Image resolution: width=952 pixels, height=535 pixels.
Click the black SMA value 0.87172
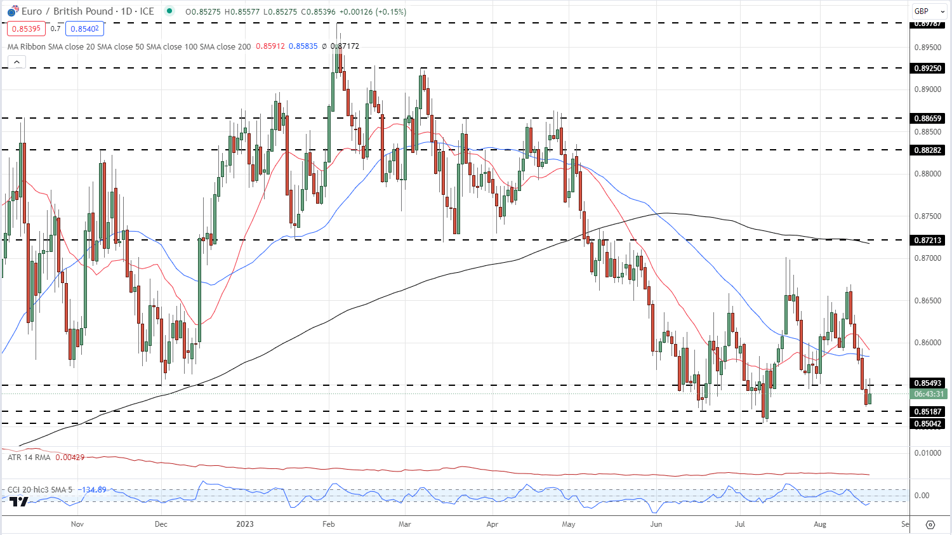(345, 46)
